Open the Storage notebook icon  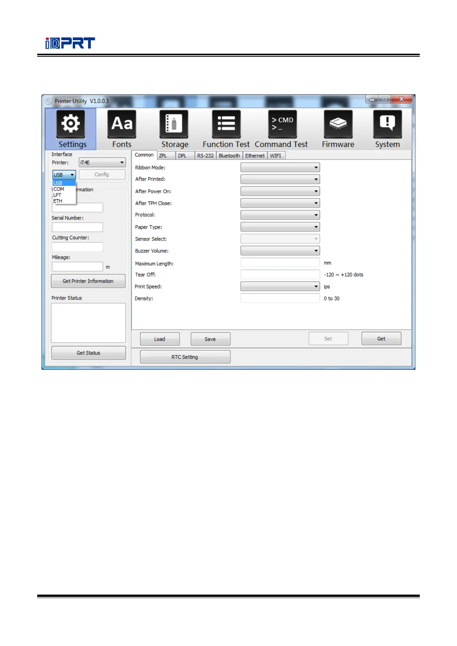click(x=174, y=124)
